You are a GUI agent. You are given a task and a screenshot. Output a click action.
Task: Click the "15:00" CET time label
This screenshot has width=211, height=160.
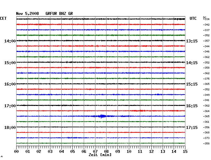[x=10, y=63]
